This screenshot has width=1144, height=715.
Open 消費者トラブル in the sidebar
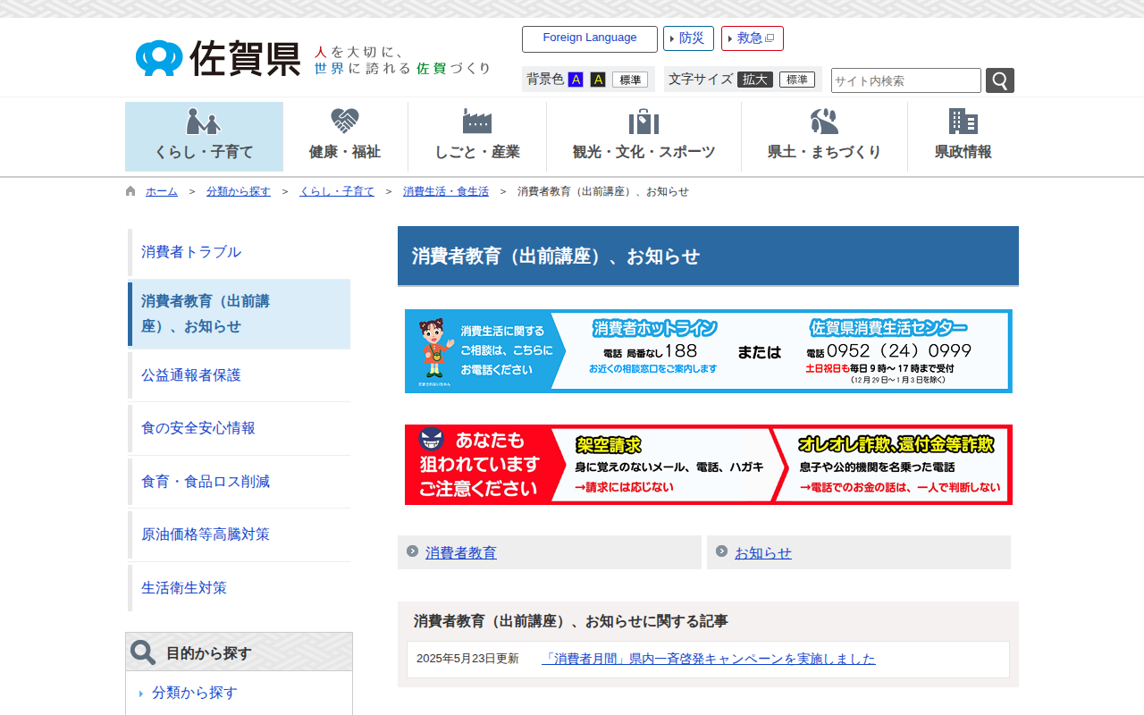(239, 252)
